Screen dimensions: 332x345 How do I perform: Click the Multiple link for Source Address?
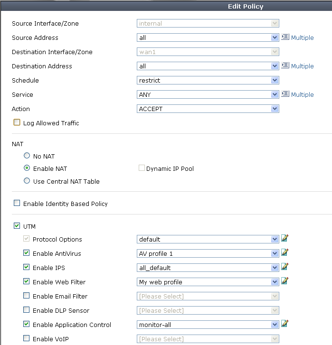(x=302, y=37)
